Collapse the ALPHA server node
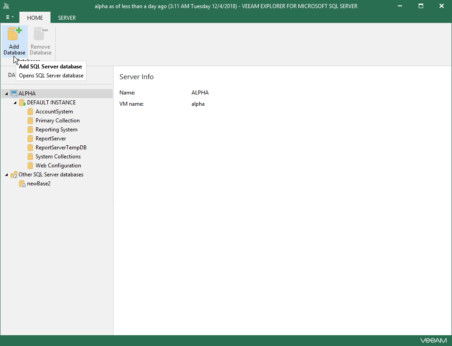This screenshot has width=452, height=346. pyautogui.click(x=6, y=94)
